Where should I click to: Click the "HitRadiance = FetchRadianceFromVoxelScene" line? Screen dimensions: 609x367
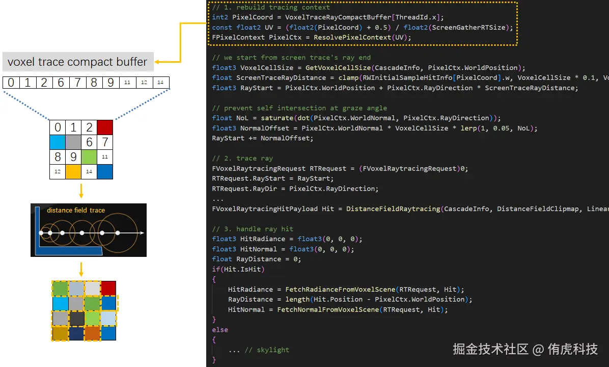(x=346, y=289)
